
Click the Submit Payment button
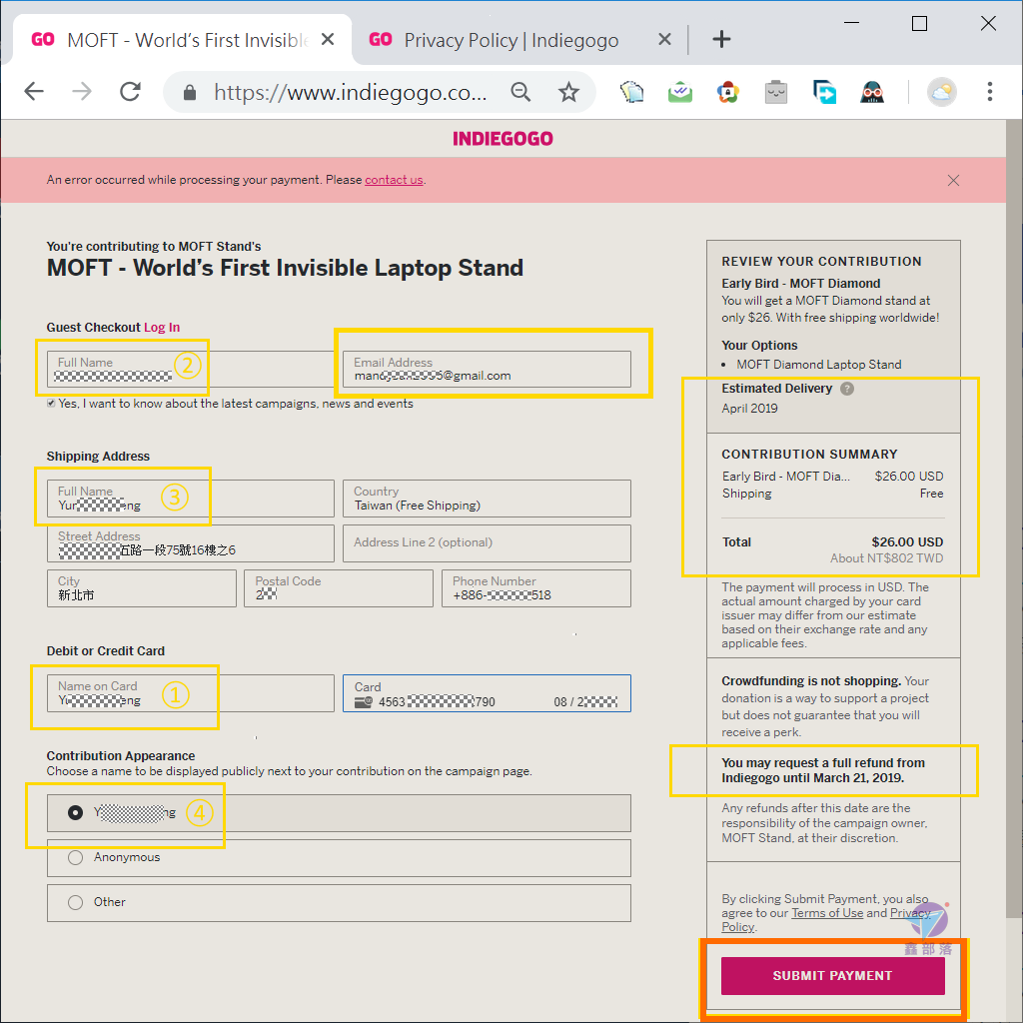[832, 975]
